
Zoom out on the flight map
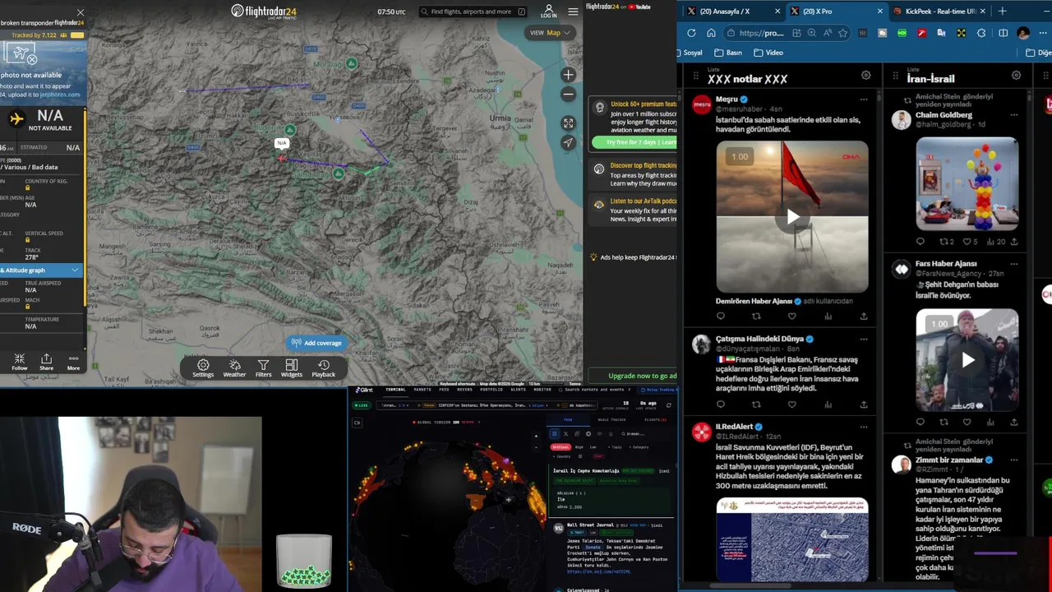[x=568, y=95]
